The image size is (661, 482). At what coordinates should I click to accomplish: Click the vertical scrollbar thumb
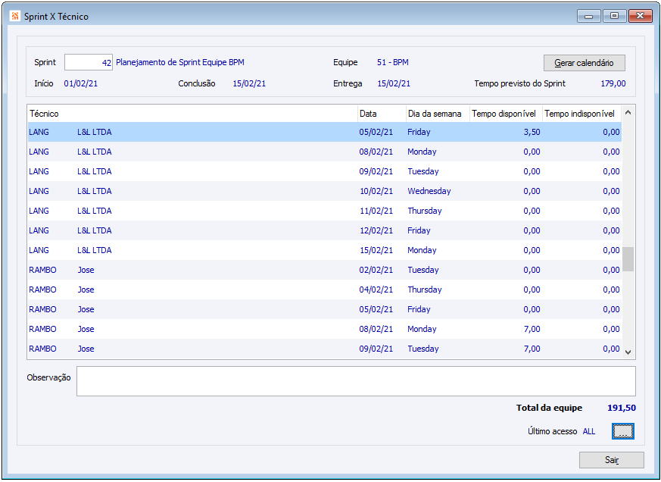click(628, 259)
